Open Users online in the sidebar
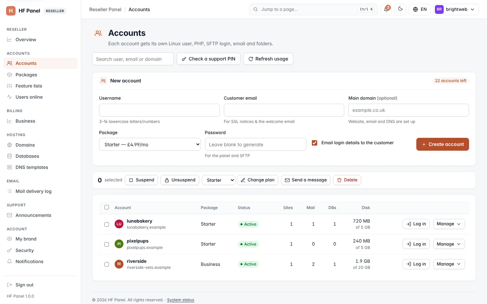The width and height of the screenshot is (487, 304). tap(41, 97)
